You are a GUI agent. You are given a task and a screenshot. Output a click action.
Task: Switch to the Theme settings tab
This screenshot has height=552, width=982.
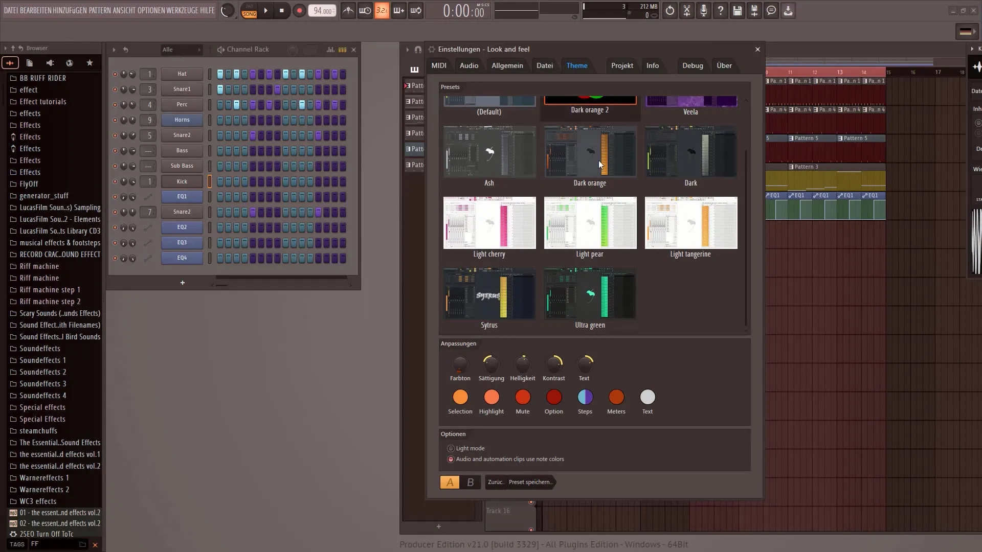tap(576, 65)
